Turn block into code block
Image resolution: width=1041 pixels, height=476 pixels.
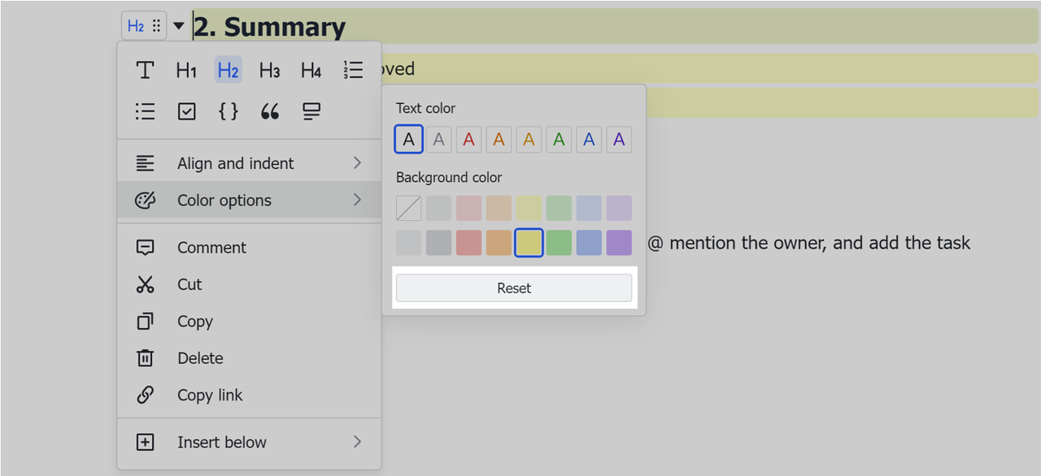pyautogui.click(x=229, y=111)
